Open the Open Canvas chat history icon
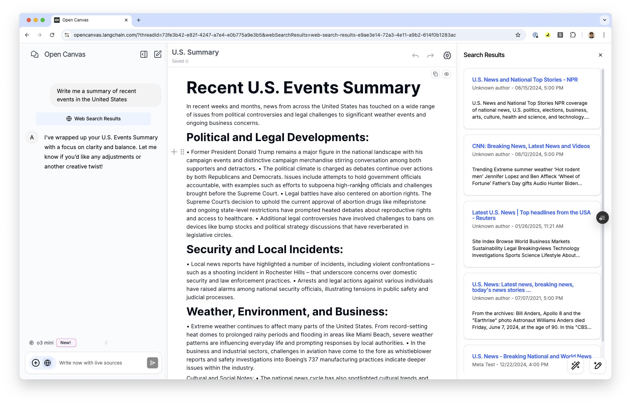This screenshot has height=405, width=631. click(34, 54)
